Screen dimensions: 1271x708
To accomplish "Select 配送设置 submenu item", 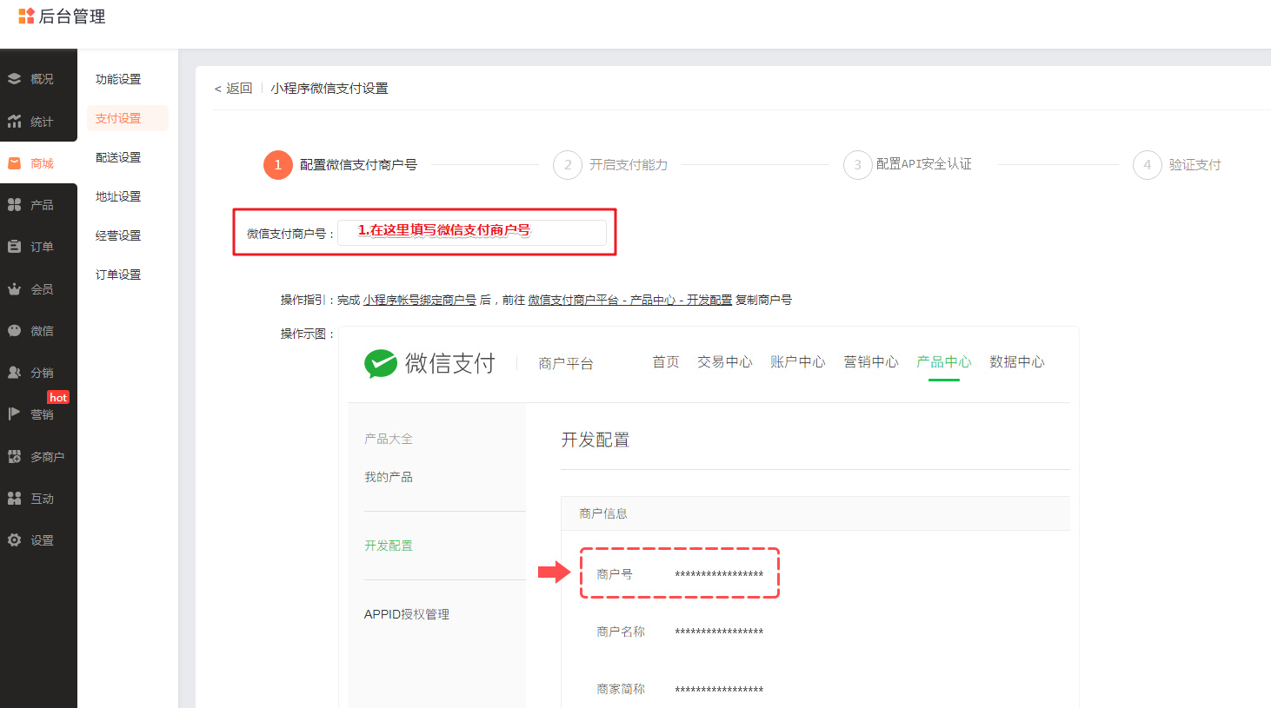I will click(x=118, y=157).
